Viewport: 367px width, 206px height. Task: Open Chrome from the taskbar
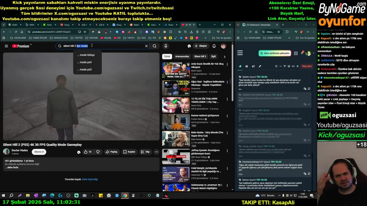(125, 196)
